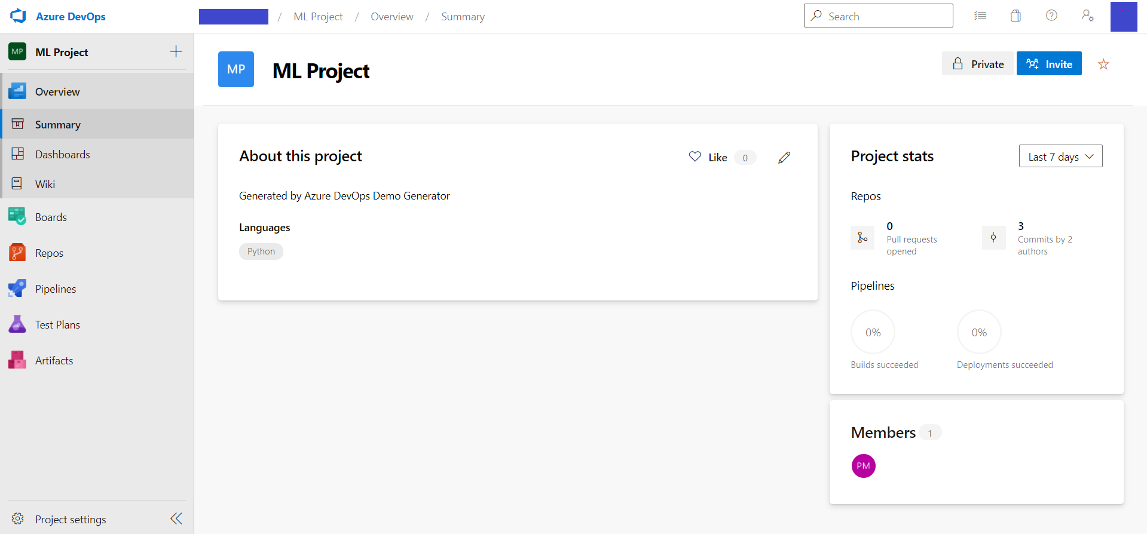Open the Help question mark icon
Image resolution: width=1147 pixels, height=534 pixels.
(x=1051, y=16)
